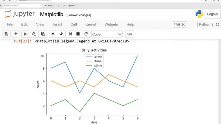This screenshot has height=124, width=221.
Task: Rename the notebook titled Matplotlib.
Action: point(52,14)
